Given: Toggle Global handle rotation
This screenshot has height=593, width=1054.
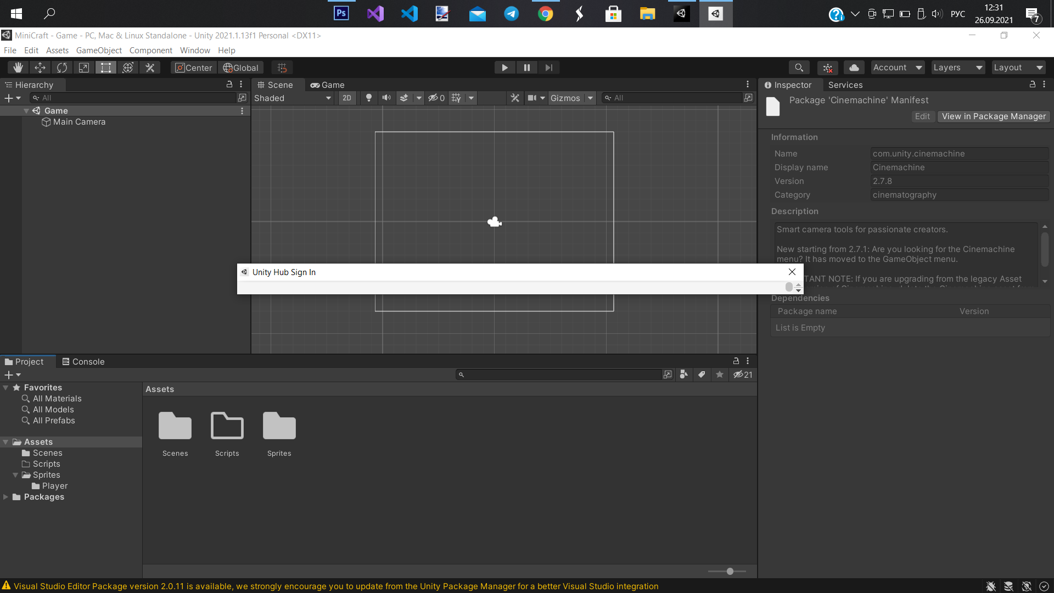Looking at the screenshot, I should click(240, 68).
